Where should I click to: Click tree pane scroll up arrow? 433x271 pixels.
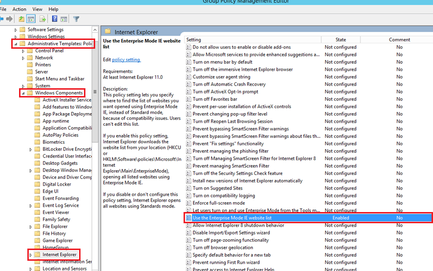95,30
